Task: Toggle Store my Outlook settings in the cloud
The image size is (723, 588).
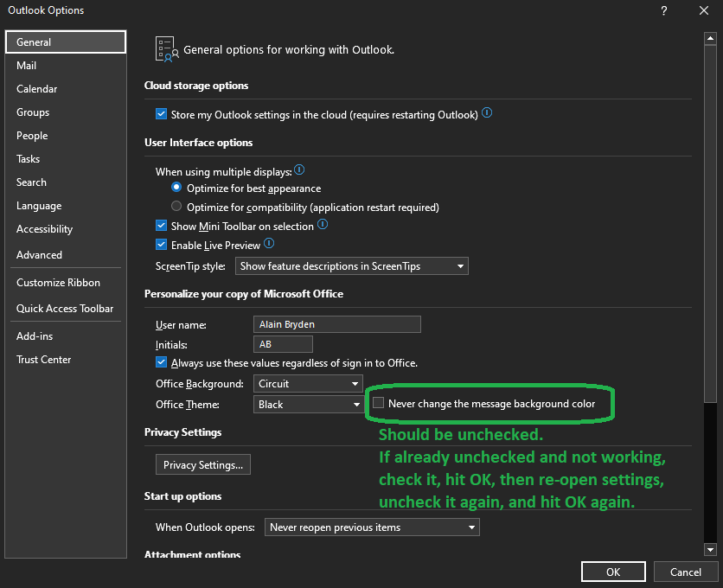Action: point(161,114)
